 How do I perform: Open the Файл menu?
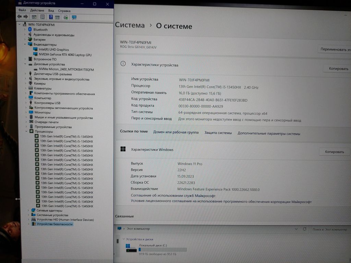(x=22, y=11)
